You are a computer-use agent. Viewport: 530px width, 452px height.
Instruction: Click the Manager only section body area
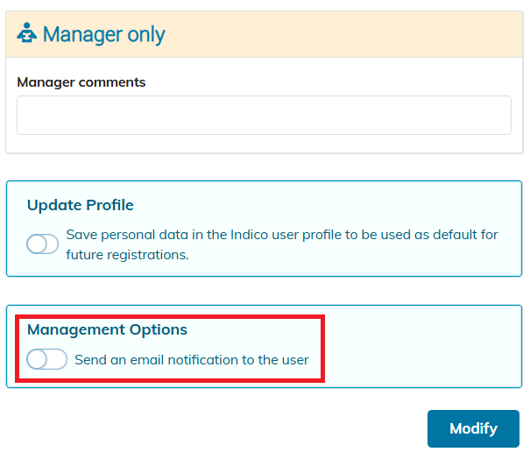265,105
